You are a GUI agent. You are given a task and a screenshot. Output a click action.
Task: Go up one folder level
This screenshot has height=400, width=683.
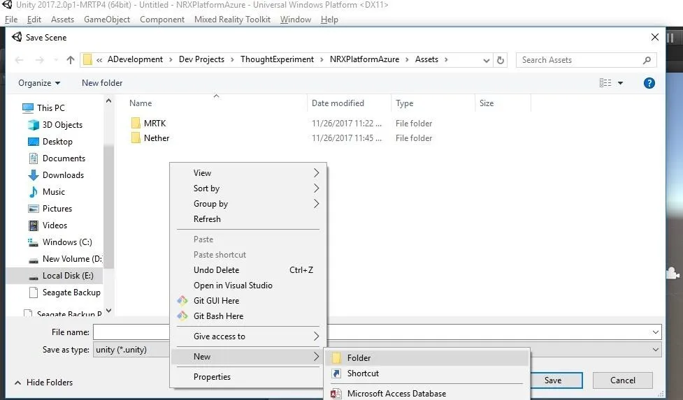pos(70,60)
